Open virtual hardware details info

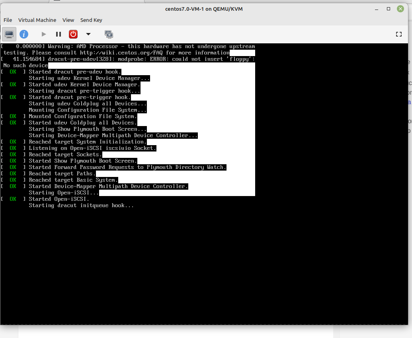[x=24, y=34]
